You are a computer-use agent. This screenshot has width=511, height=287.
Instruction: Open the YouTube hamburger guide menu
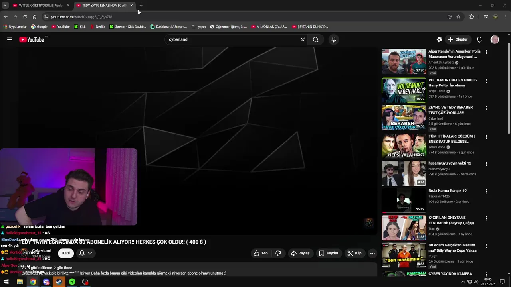10,39
